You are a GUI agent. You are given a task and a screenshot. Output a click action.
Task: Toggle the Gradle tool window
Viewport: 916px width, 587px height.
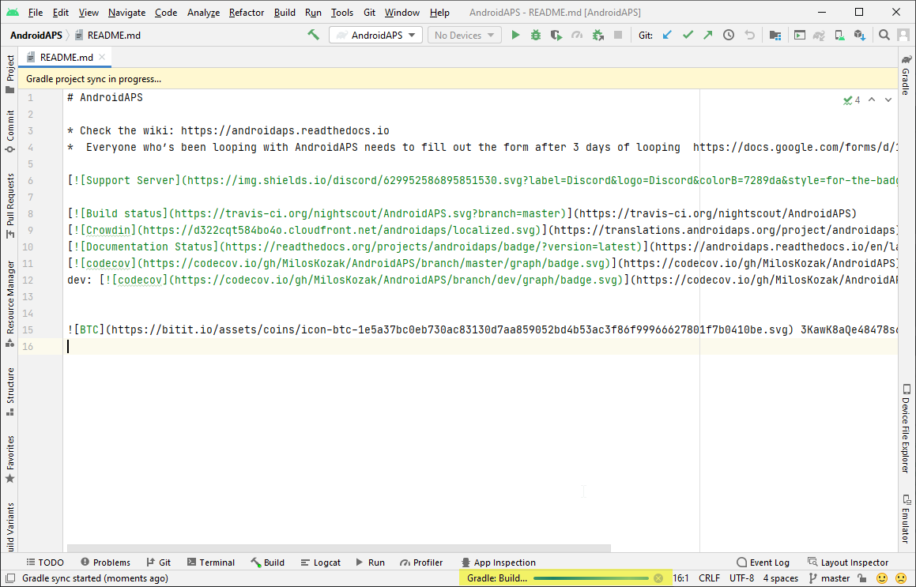tap(906, 75)
